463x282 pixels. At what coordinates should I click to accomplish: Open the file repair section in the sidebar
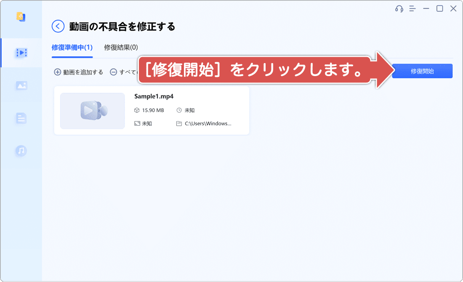coord(21,118)
